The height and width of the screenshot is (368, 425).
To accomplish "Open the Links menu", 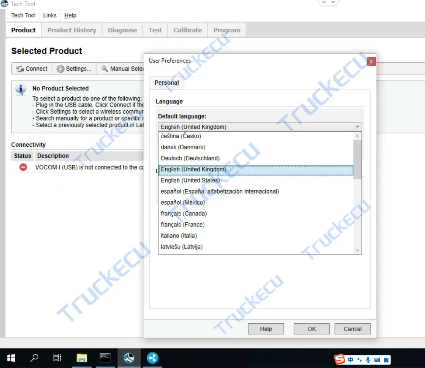I will (50, 15).
